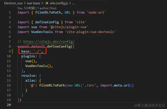Screen dimensions: 167x109
Task: Click './src' string literal
Action: [x=89, y=85]
